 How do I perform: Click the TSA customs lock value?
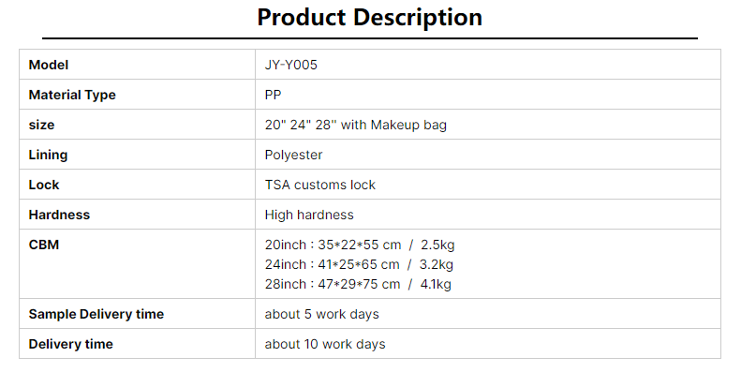[x=319, y=185]
